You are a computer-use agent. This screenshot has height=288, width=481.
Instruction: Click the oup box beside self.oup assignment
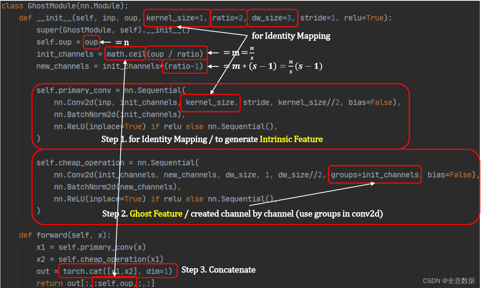tap(91, 42)
